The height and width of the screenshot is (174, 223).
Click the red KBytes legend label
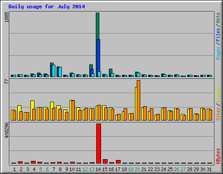[x=218, y=156]
